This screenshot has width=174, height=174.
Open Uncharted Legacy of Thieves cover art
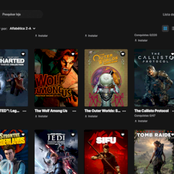coord(14,78)
